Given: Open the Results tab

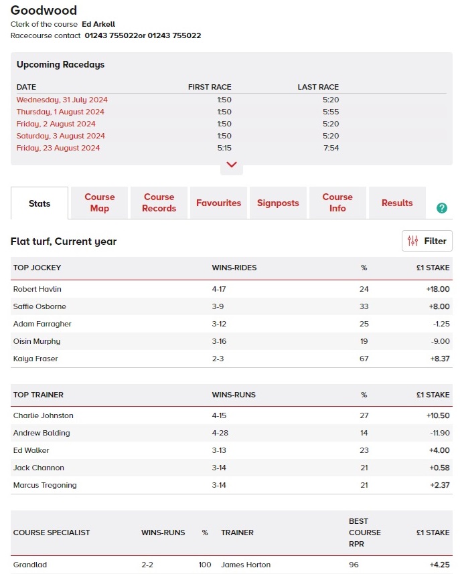Looking at the screenshot, I should coord(396,203).
